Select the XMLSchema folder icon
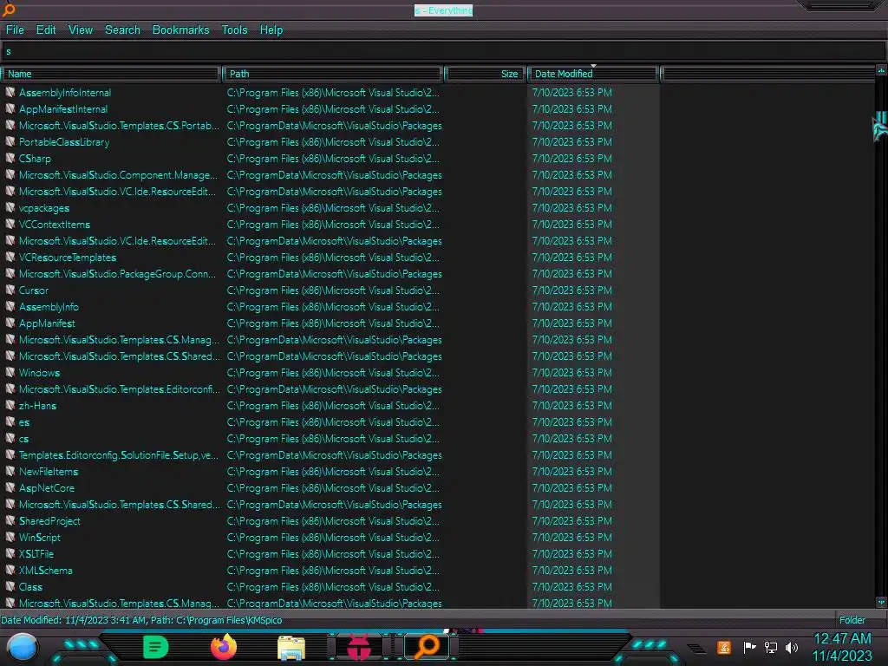Screen dimensions: 888x666 (x=10, y=570)
